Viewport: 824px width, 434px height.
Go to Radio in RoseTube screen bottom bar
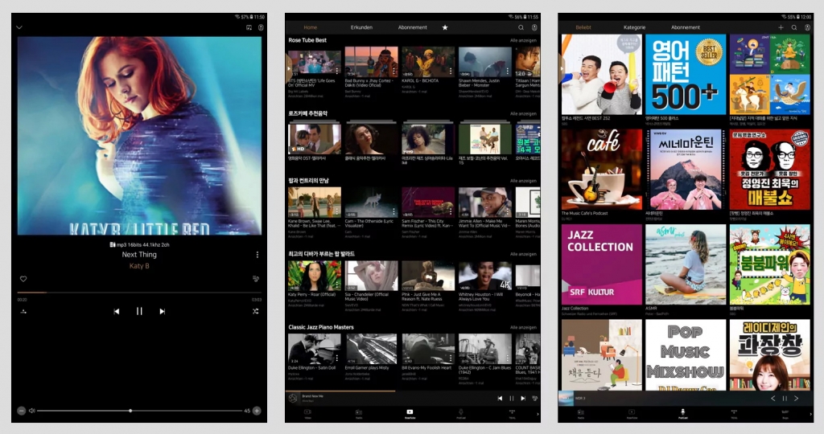point(359,414)
